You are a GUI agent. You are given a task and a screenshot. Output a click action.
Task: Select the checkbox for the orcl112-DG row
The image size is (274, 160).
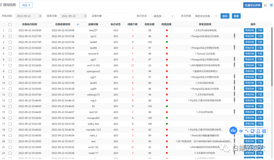[x=10, y=66]
